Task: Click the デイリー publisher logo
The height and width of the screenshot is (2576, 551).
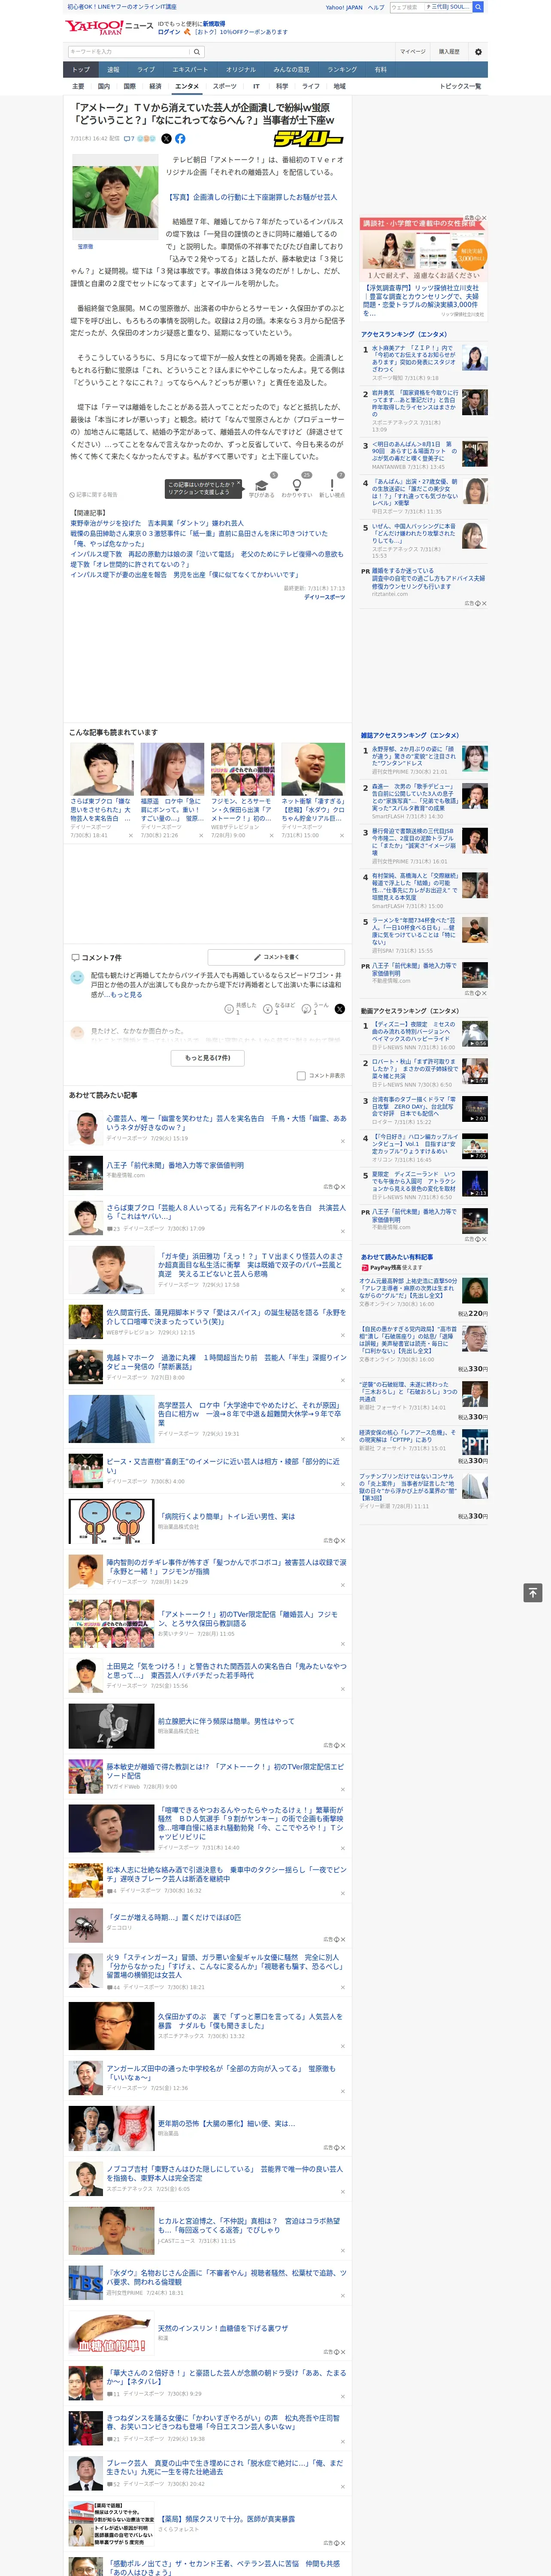Action: pos(309,139)
